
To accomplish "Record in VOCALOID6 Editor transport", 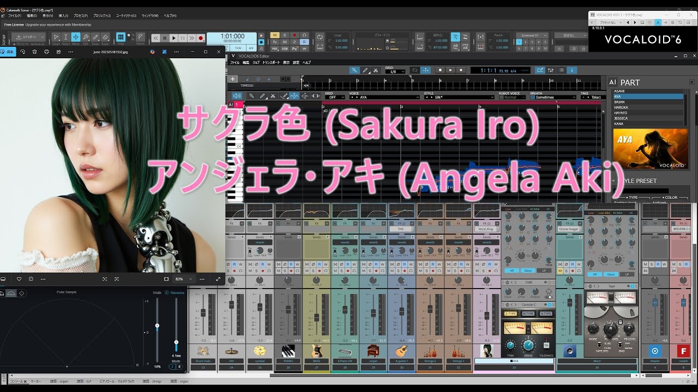I will tap(461, 70).
